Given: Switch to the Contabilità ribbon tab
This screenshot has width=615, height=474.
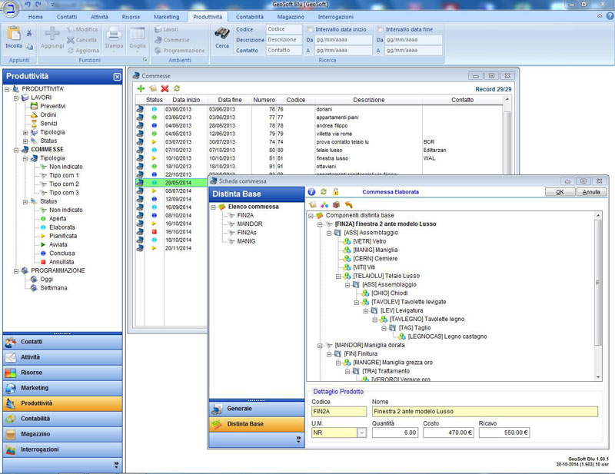Looking at the screenshot, I should point(250,16).
